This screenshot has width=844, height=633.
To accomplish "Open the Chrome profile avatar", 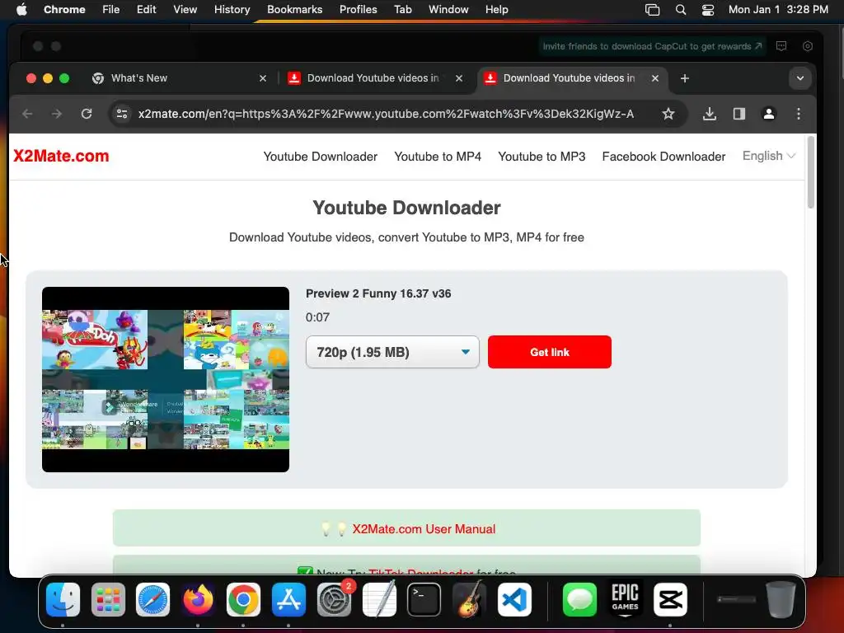I will click(769, 114).
